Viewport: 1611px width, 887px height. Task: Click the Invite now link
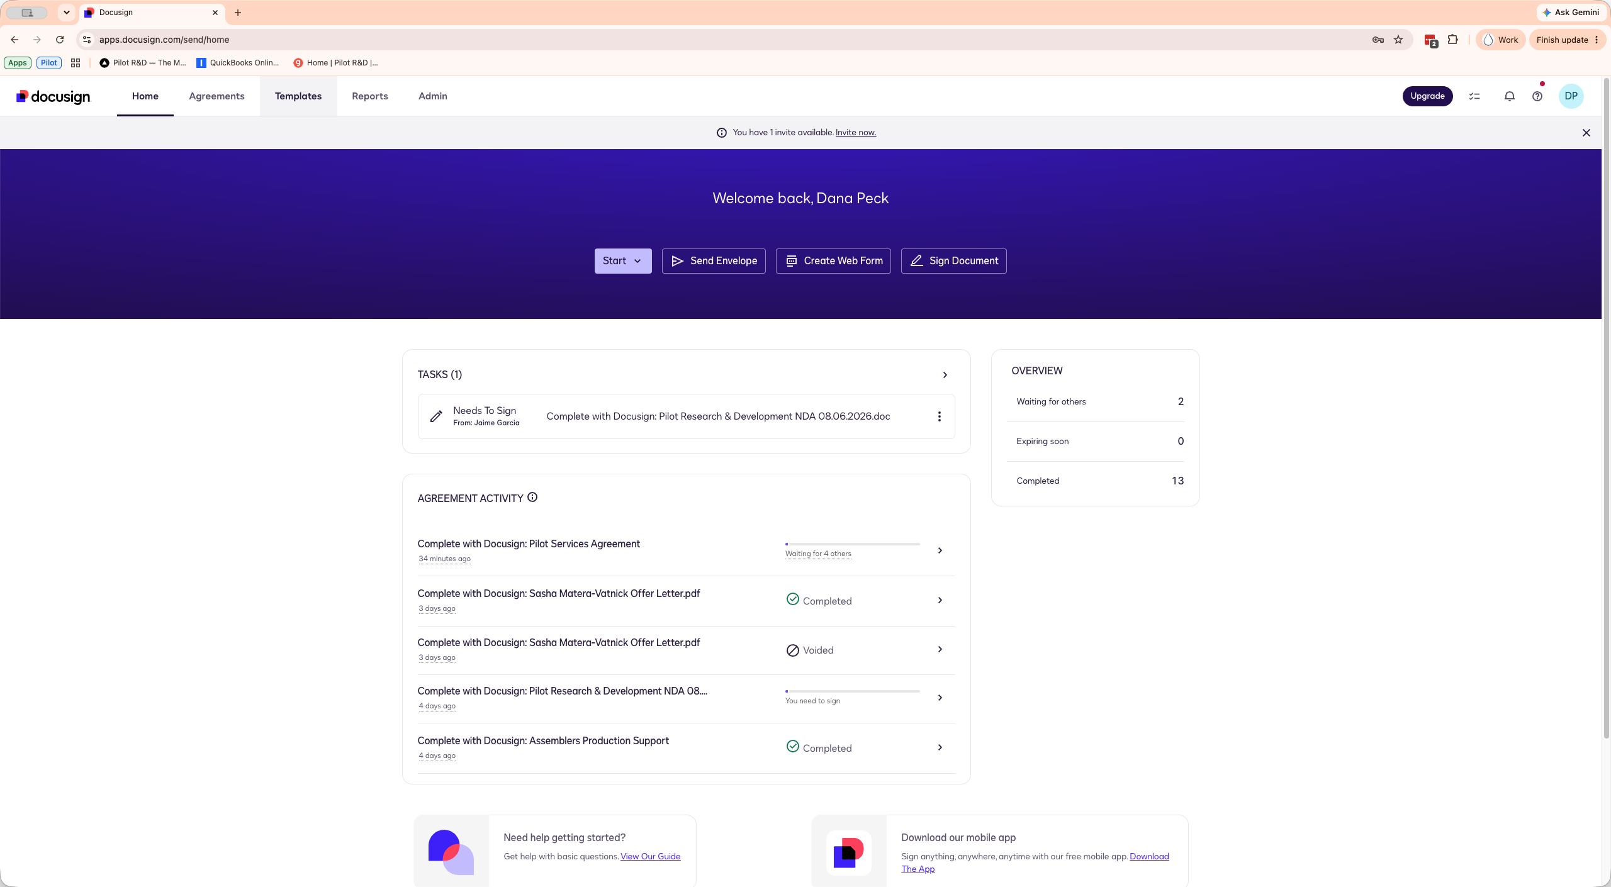[x=856, y=133]
